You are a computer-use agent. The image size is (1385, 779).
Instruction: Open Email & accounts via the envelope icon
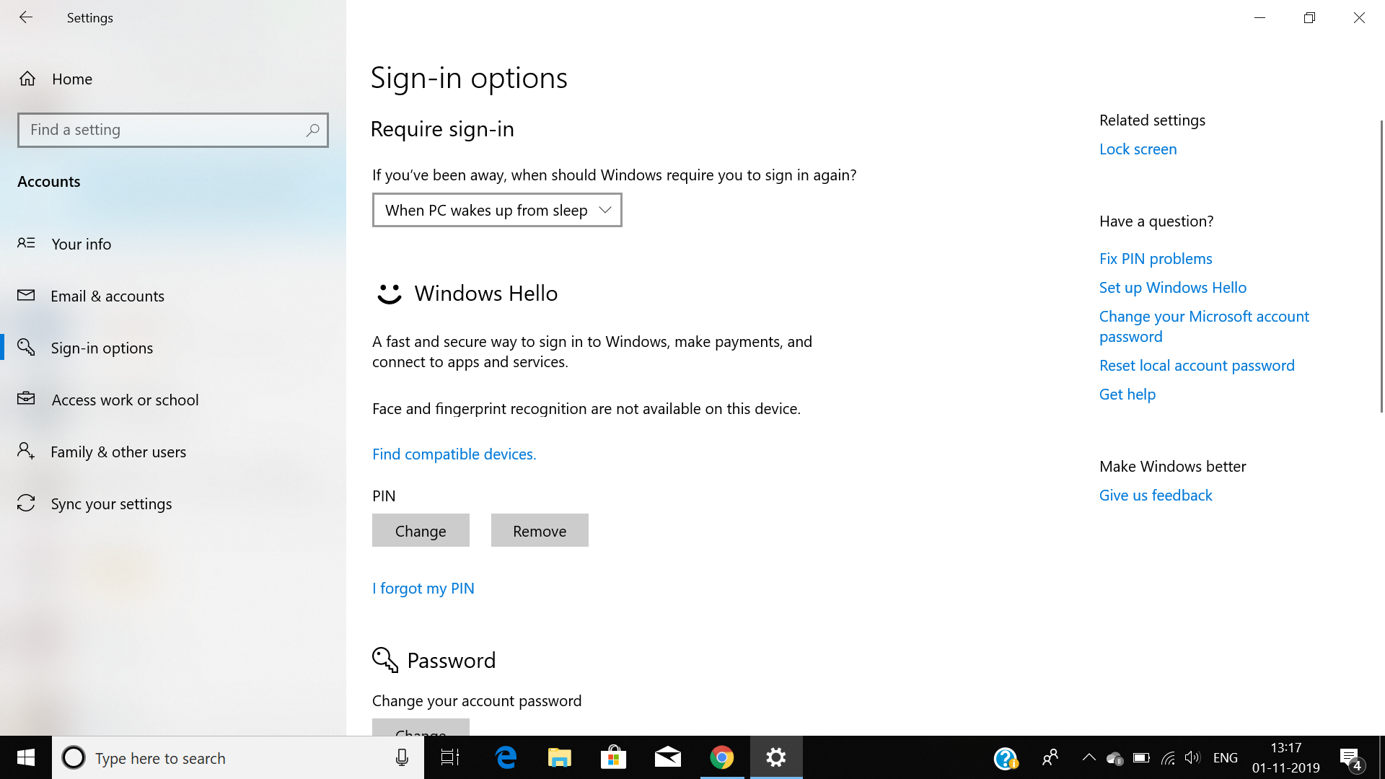point(26,296)
